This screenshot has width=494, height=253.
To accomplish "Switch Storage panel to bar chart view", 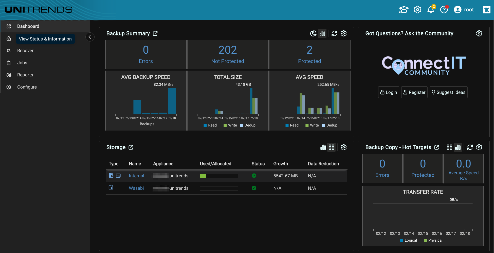I will (323, 147).
